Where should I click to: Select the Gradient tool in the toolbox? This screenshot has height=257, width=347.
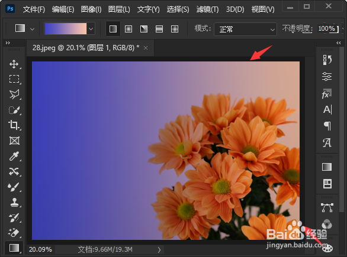[x=14, y=248]
